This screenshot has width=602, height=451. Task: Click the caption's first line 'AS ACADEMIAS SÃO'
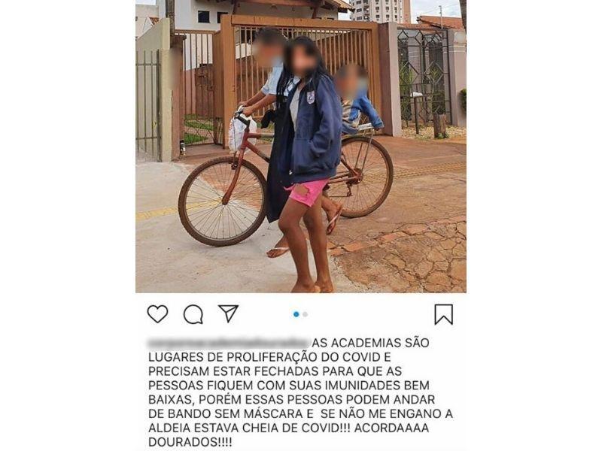point(370,343)
